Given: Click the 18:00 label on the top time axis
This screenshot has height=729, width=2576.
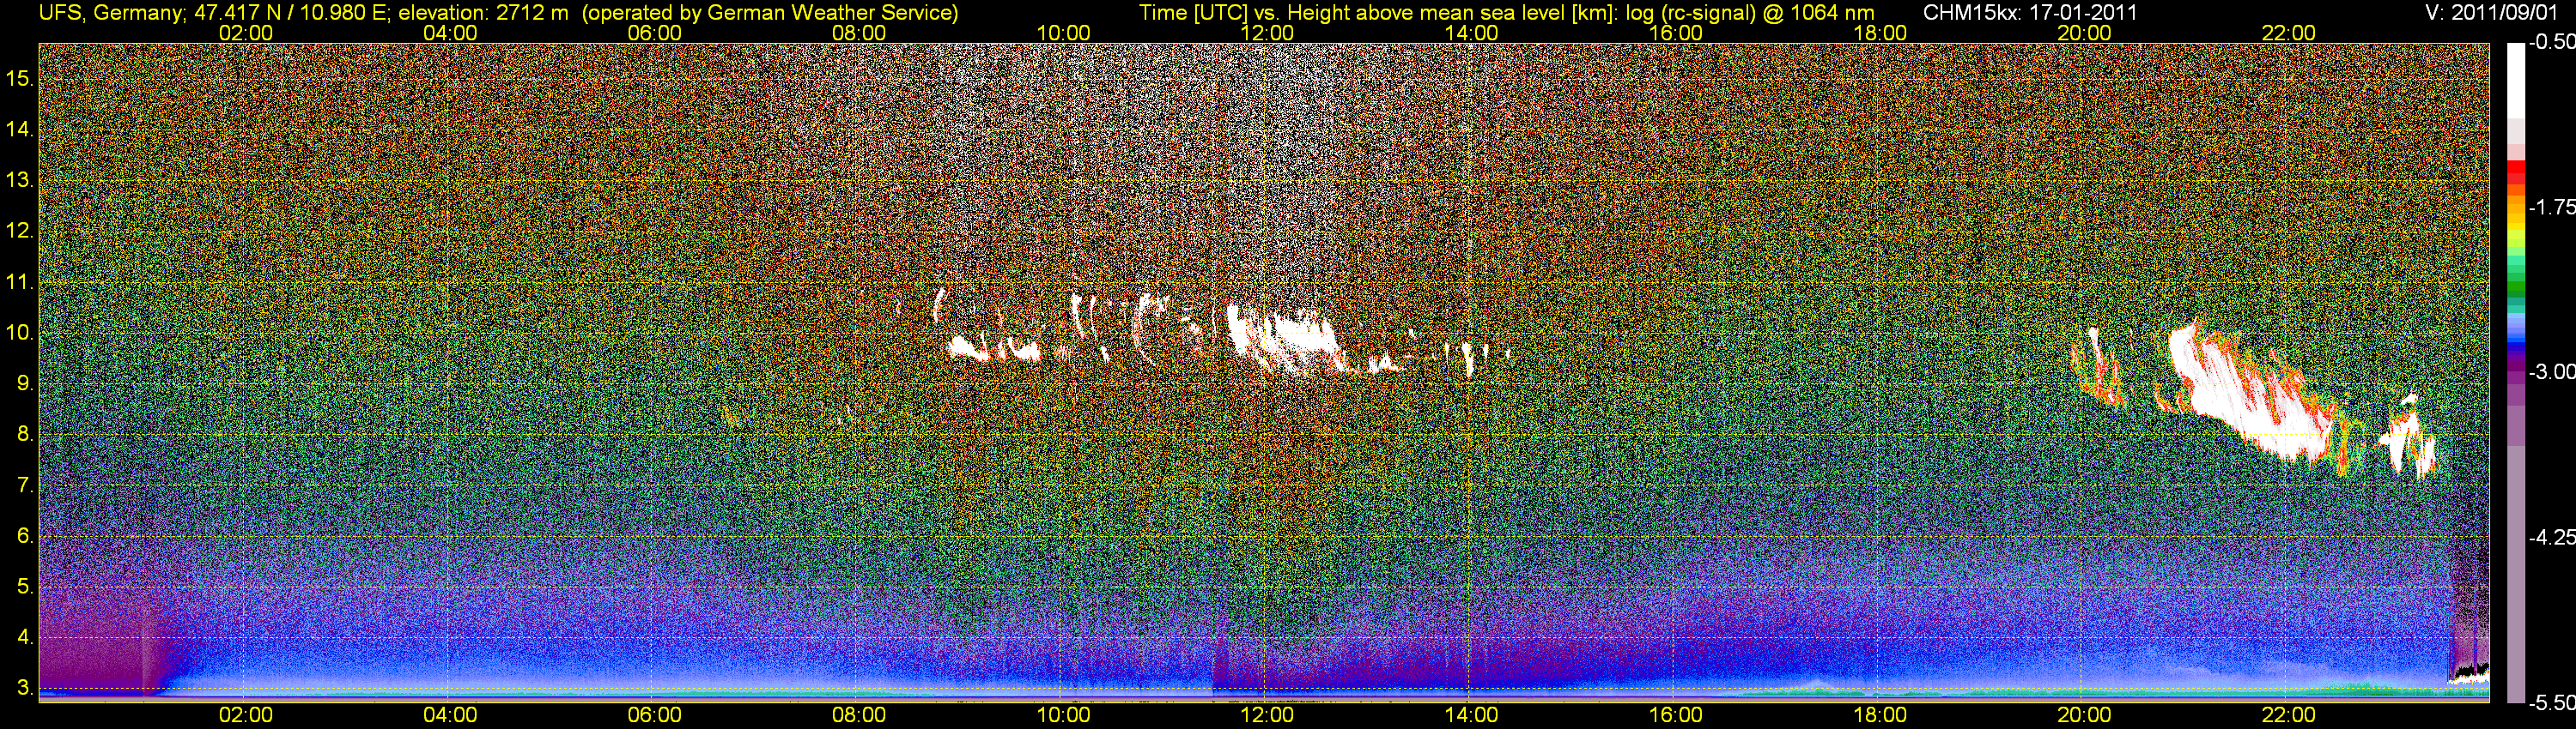Looking at the screenshot, I should (x=1880, y=33).
